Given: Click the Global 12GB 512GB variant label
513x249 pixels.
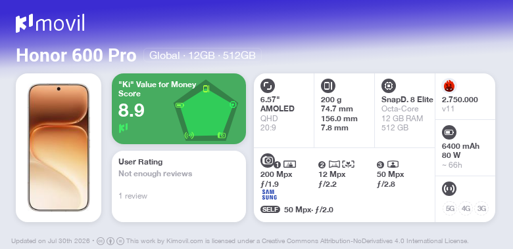Looking at the screenshot, I should coord(203,55).
